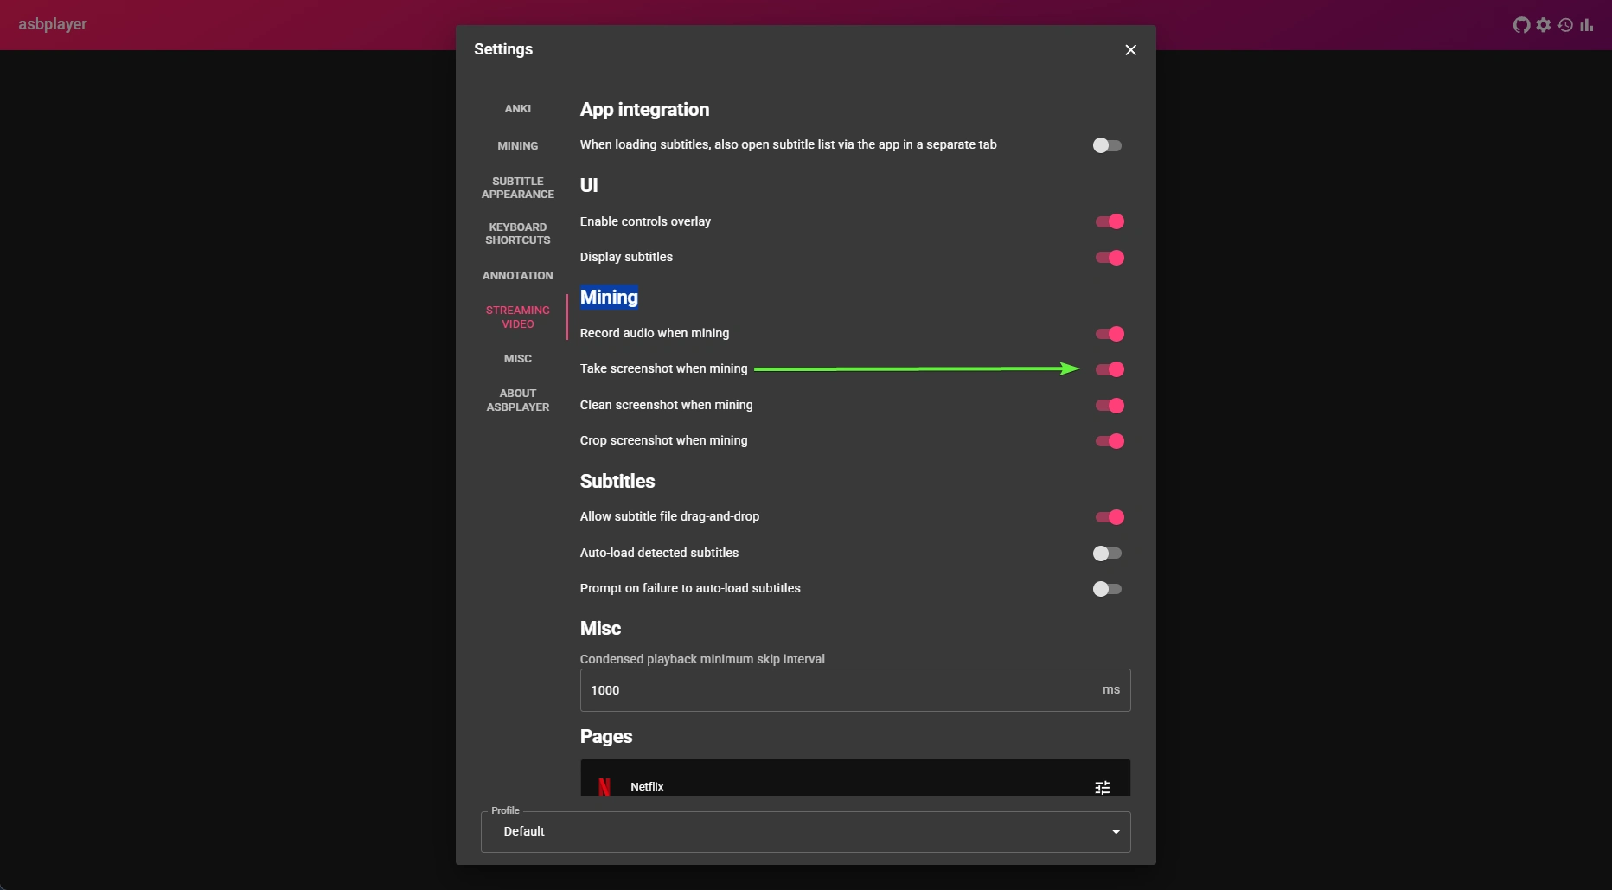Viewport: 1612px width, 890px height.
Task: Expand the Profile dropdown
Action: [805, 832]
